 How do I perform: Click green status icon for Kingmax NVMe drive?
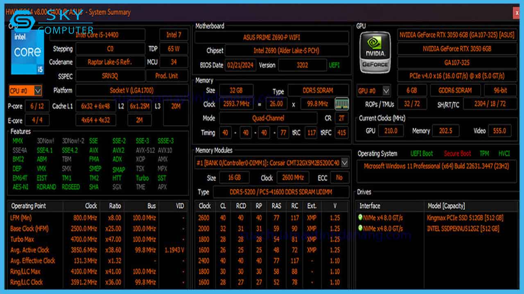[360, 218]
